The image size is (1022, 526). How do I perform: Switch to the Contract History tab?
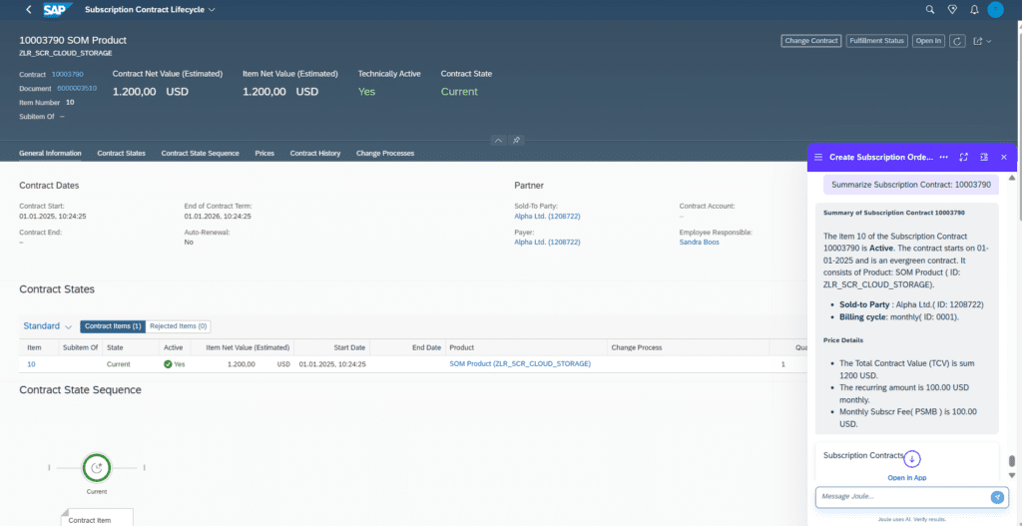(x=314, y=154)
